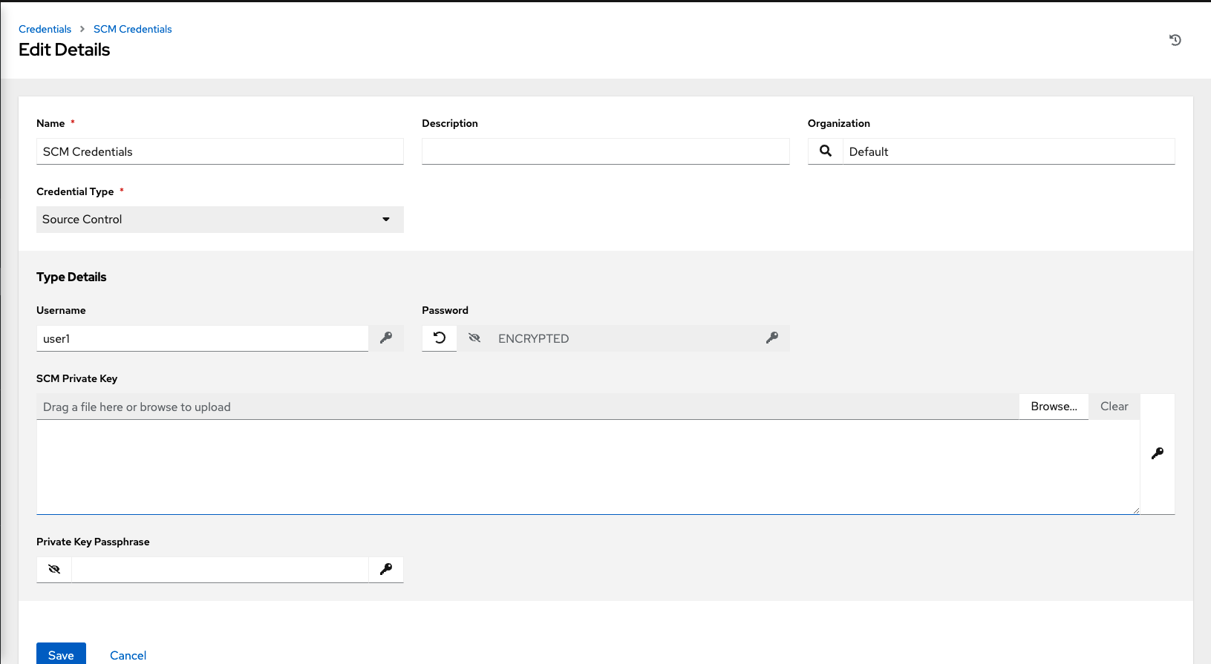The image size is (1211, 664).
Task: Click Private Key Passphrase key icon
Action: coord(386,569)
